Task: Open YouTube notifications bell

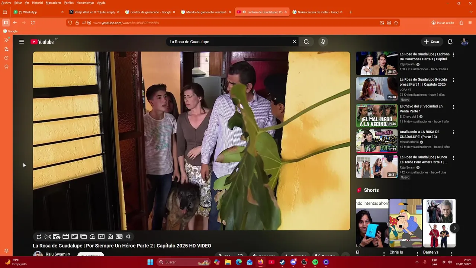Action: [450, 42]
